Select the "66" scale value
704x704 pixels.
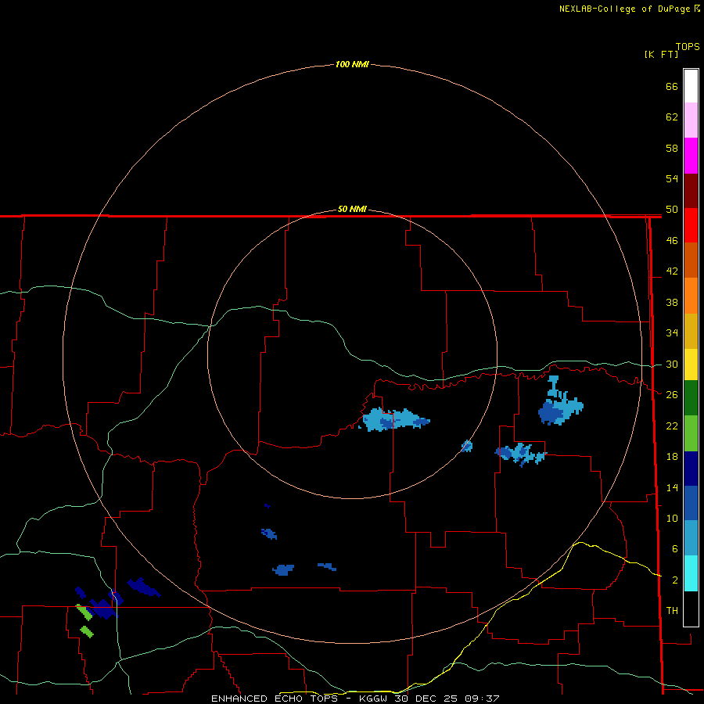click(x=672, y=87)
